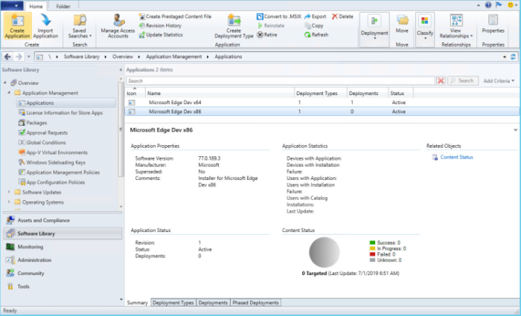
Task: Click Software Library in the breadcrumb path
Action: [x=81, y=57]
